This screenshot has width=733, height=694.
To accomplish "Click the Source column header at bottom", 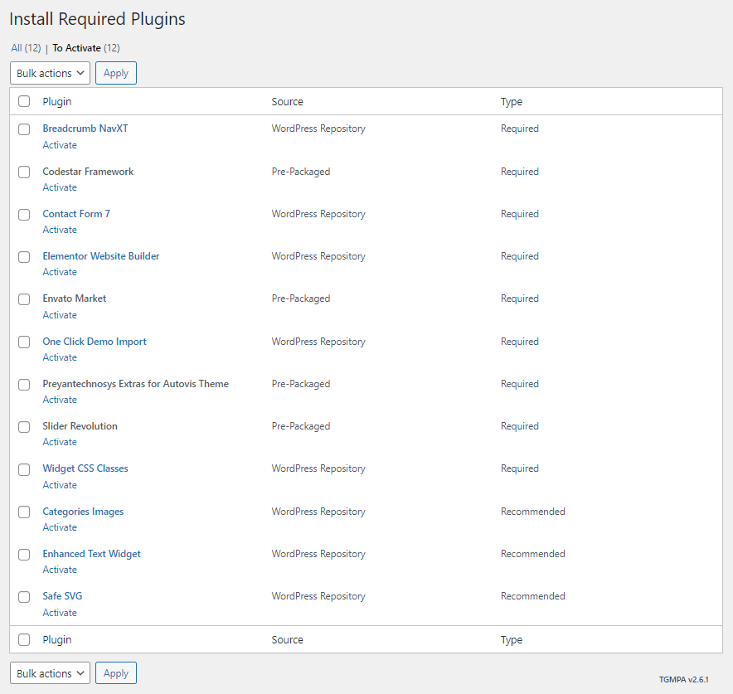I will [287, 639].
